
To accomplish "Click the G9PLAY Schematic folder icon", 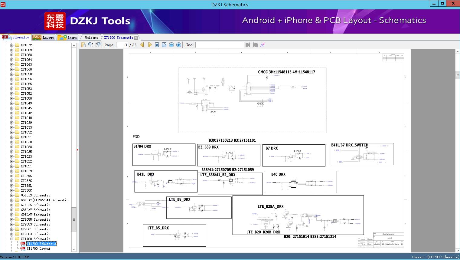I will [17, 215].
